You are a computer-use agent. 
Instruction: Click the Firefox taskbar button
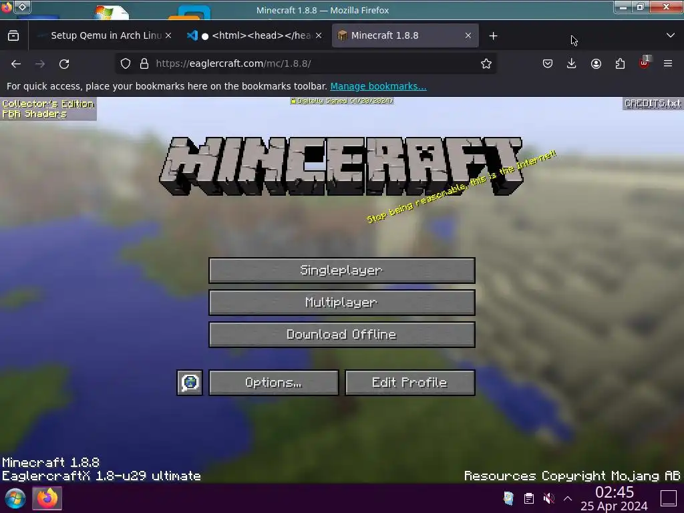[x=47, y=498]
